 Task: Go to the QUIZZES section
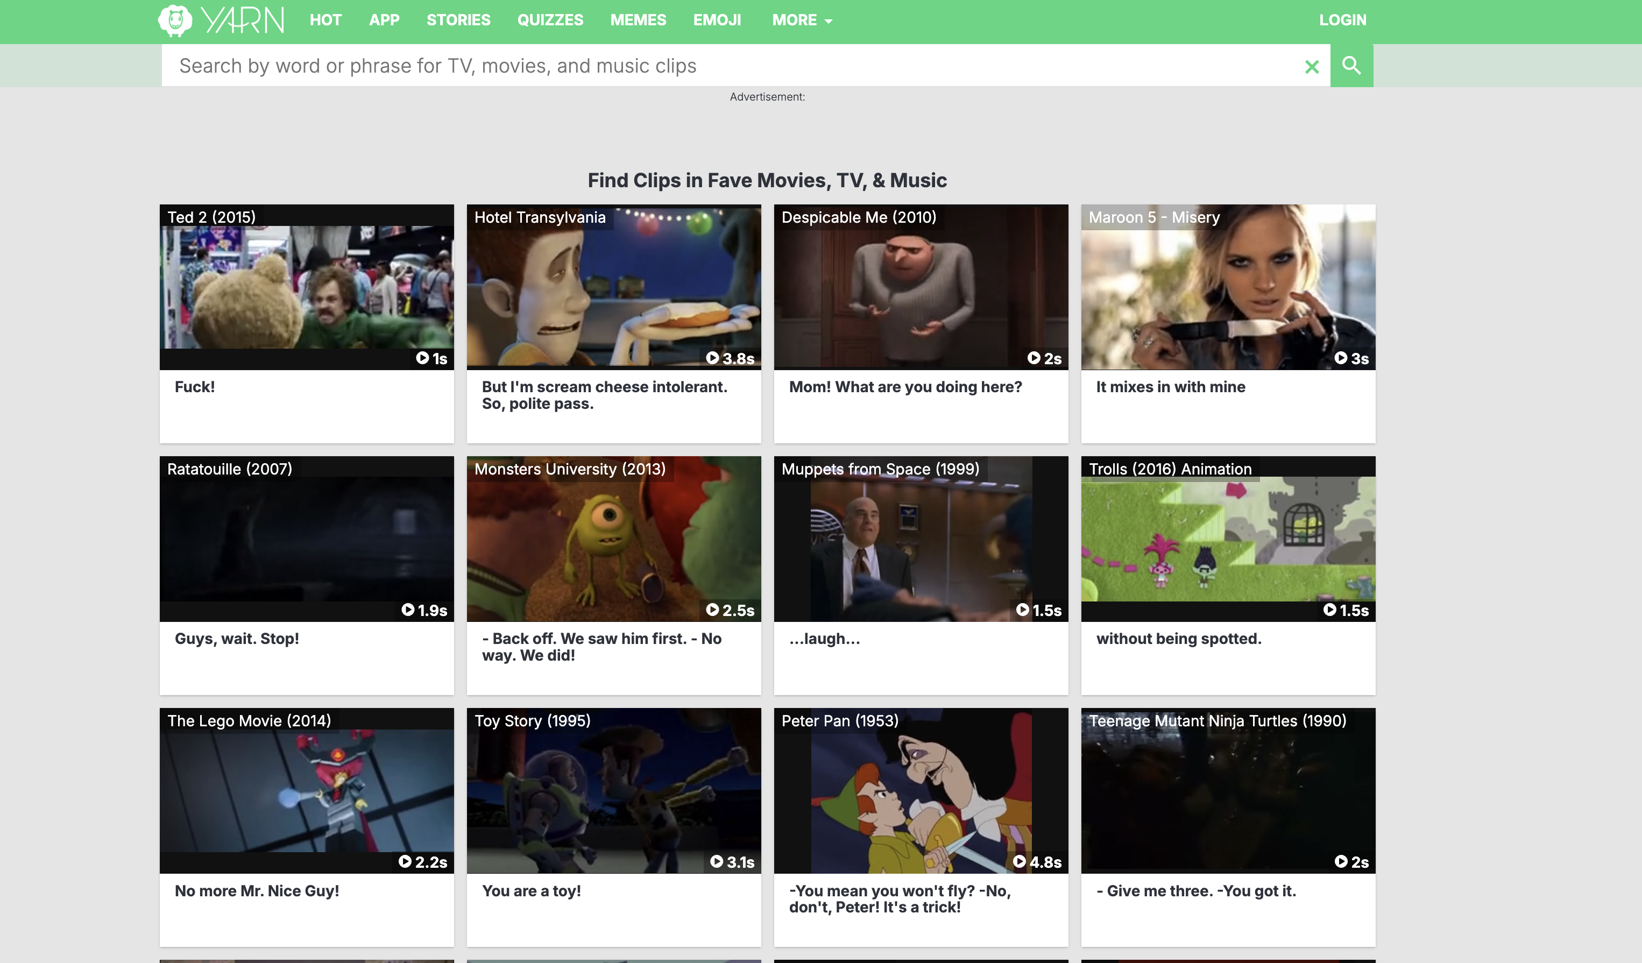click(x=550, y=20)
